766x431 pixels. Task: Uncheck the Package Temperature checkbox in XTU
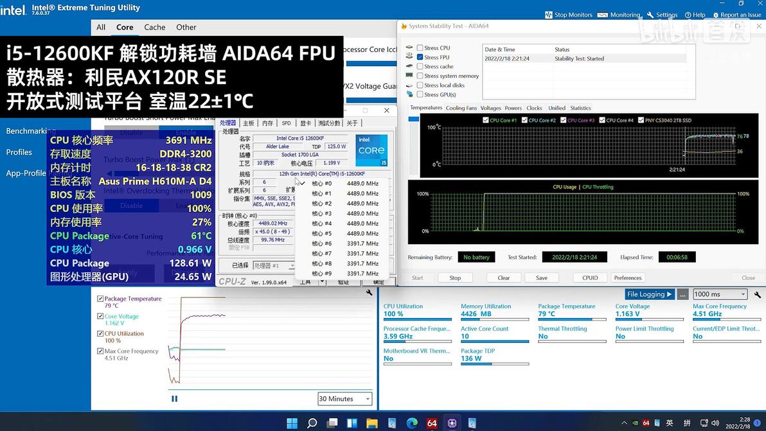point(100,299)
